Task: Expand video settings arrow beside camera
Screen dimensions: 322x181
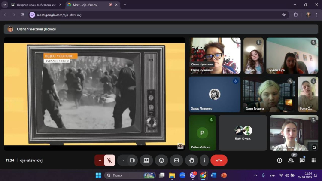Action: click(122, 160)
